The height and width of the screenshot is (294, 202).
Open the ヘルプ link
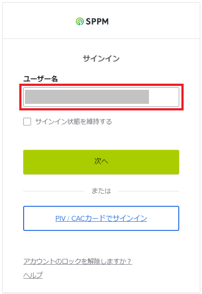click(33, 275)
